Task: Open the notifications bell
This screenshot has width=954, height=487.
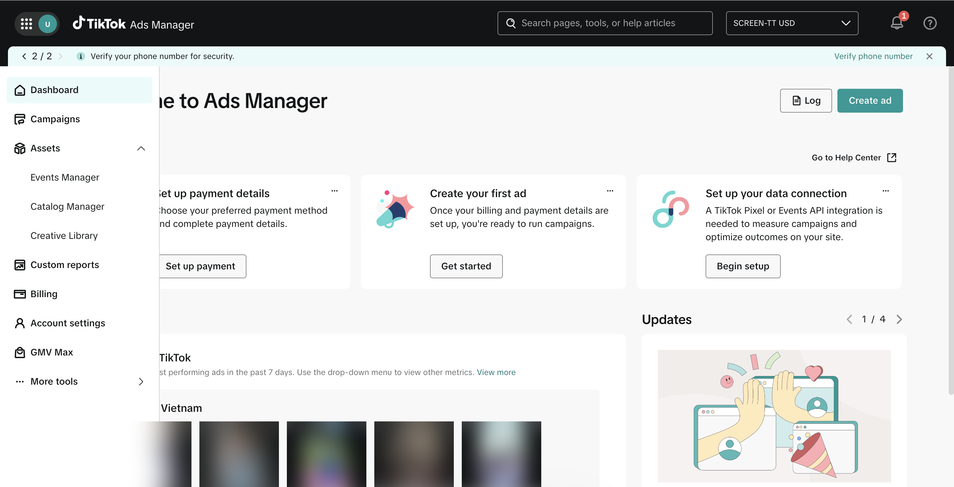Action: (x=896, y=23)
